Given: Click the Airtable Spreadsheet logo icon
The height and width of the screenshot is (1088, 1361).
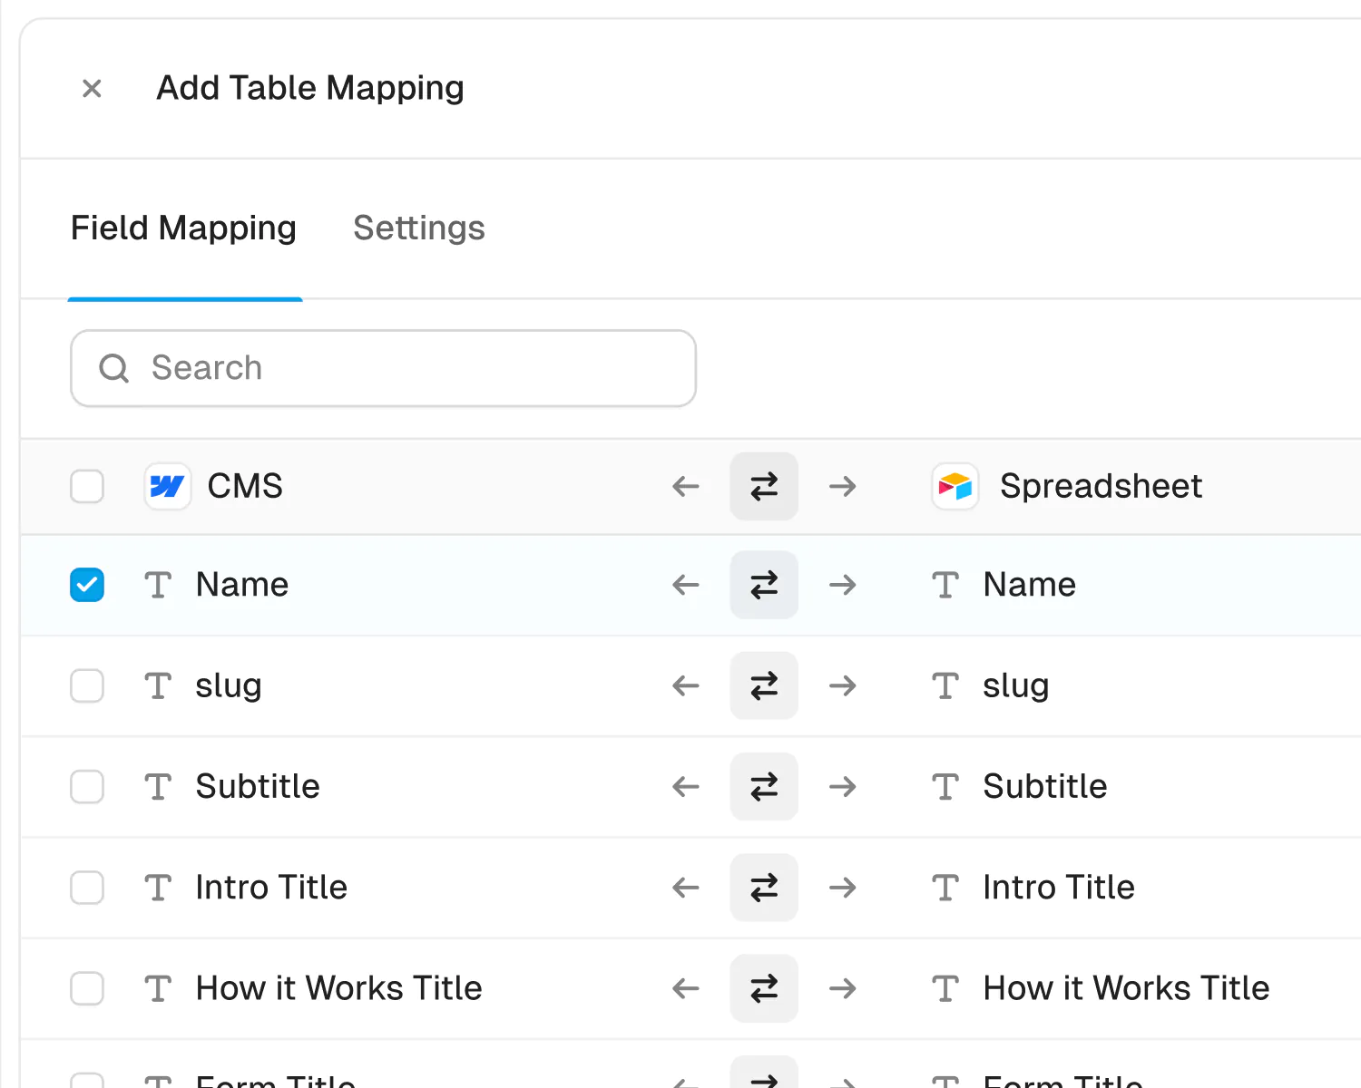Looking at the screenshot, I should 955,487.
